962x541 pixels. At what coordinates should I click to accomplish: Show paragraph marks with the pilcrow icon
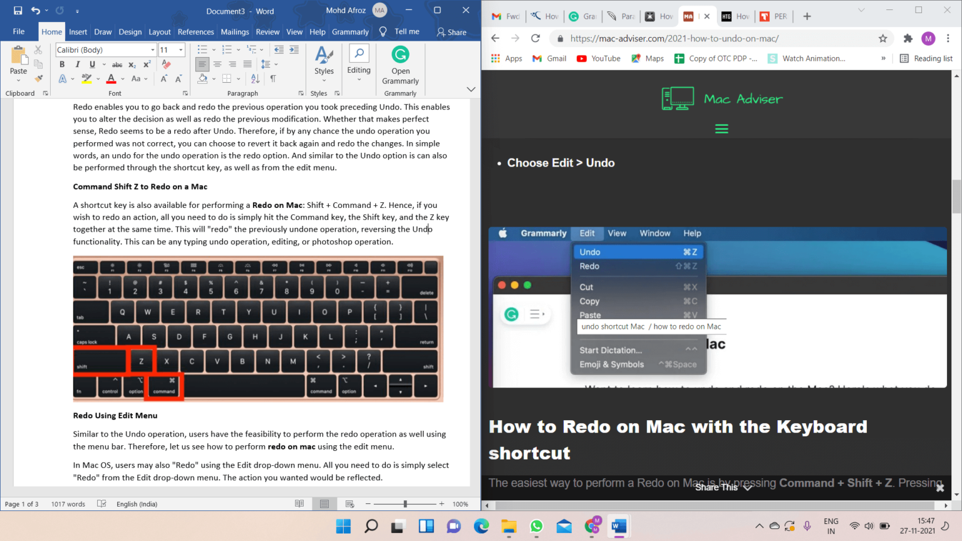(273, 78)
